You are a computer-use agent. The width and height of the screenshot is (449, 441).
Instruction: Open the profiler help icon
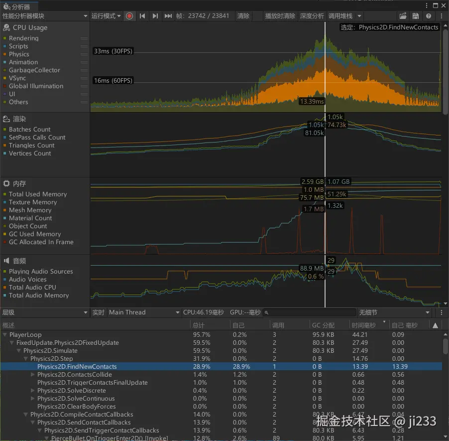coord(429,16)
